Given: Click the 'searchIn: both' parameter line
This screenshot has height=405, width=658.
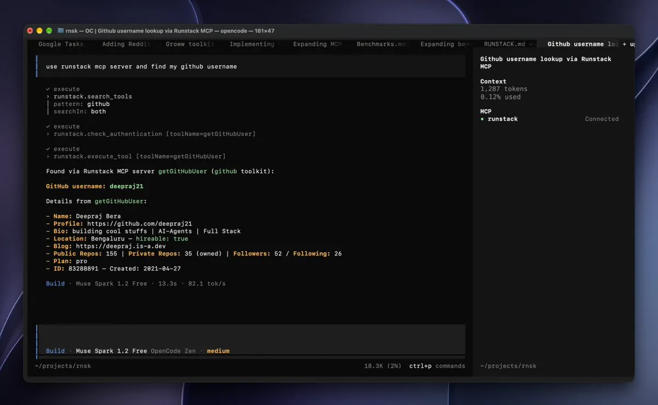Looking at the screenshot, I should [x=80, y=111].
